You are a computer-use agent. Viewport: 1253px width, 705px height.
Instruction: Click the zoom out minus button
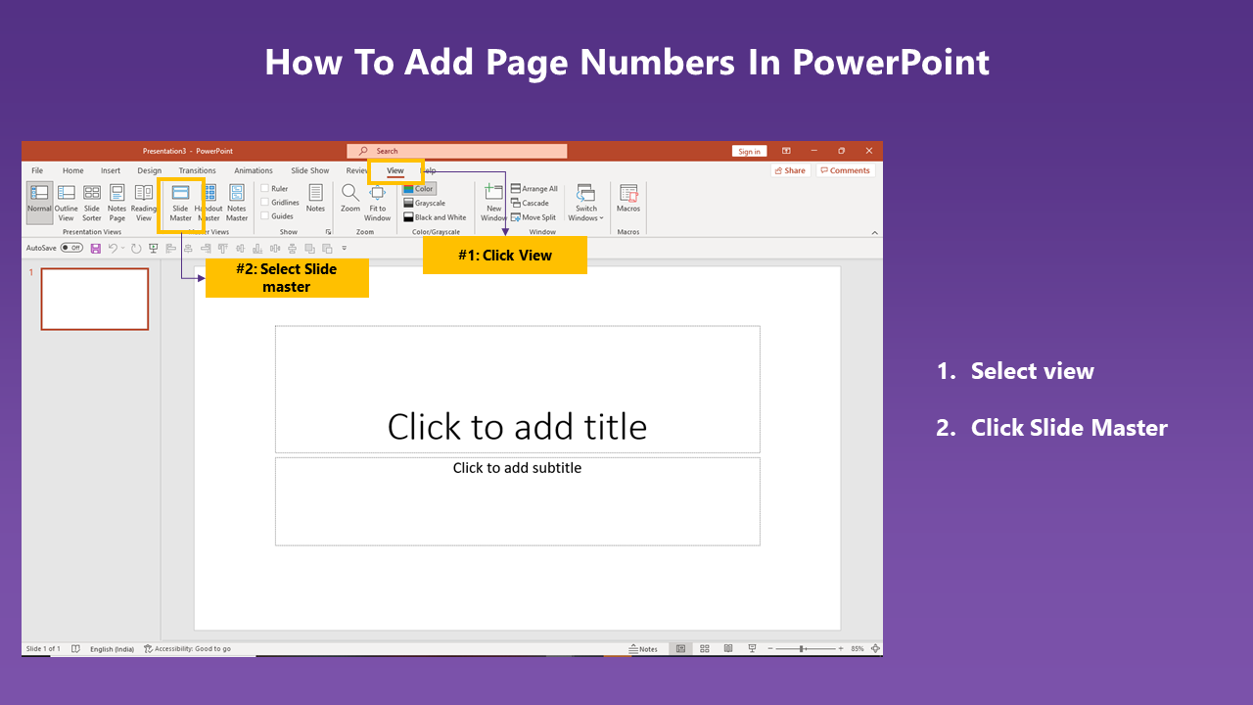point(770,649)
